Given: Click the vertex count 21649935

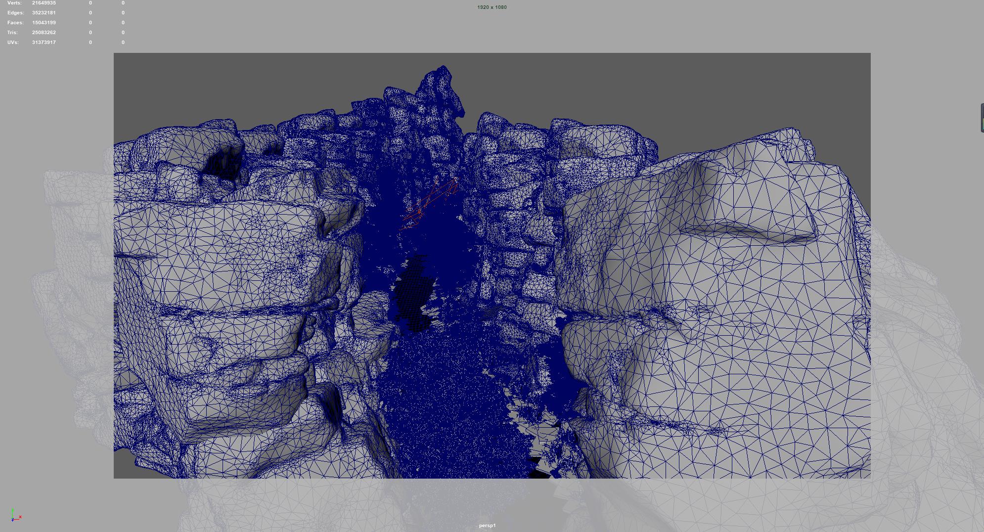Looking at the screenshot, I should tap(44, 3).
